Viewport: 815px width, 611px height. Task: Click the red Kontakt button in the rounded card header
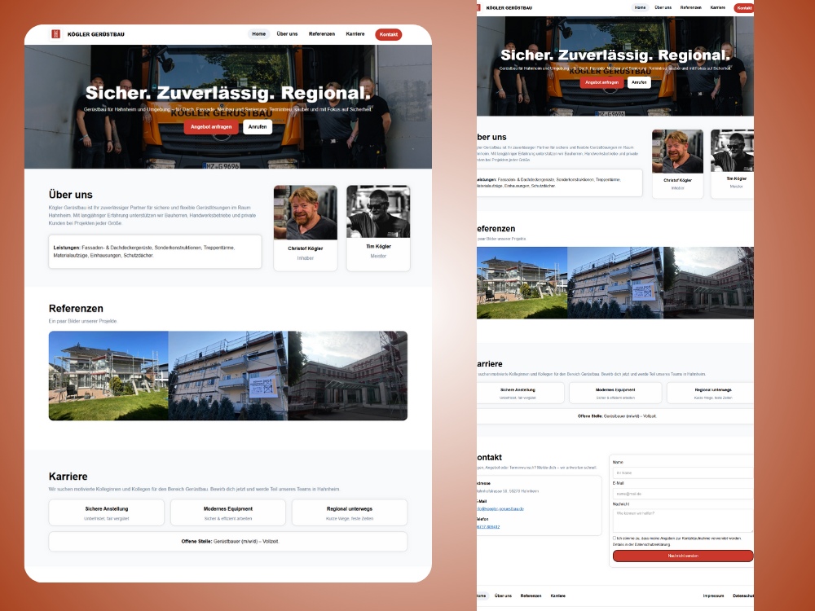pyautogui.click(x=388, y=34)
